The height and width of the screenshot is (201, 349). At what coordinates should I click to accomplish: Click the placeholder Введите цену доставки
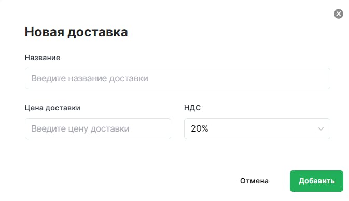80,129
